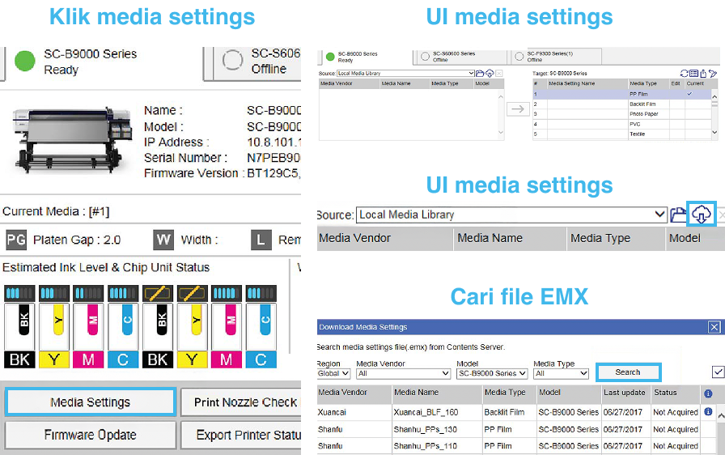Click the Media Settings button
This screenshot has width=725, height=455.
pos(91,402)
